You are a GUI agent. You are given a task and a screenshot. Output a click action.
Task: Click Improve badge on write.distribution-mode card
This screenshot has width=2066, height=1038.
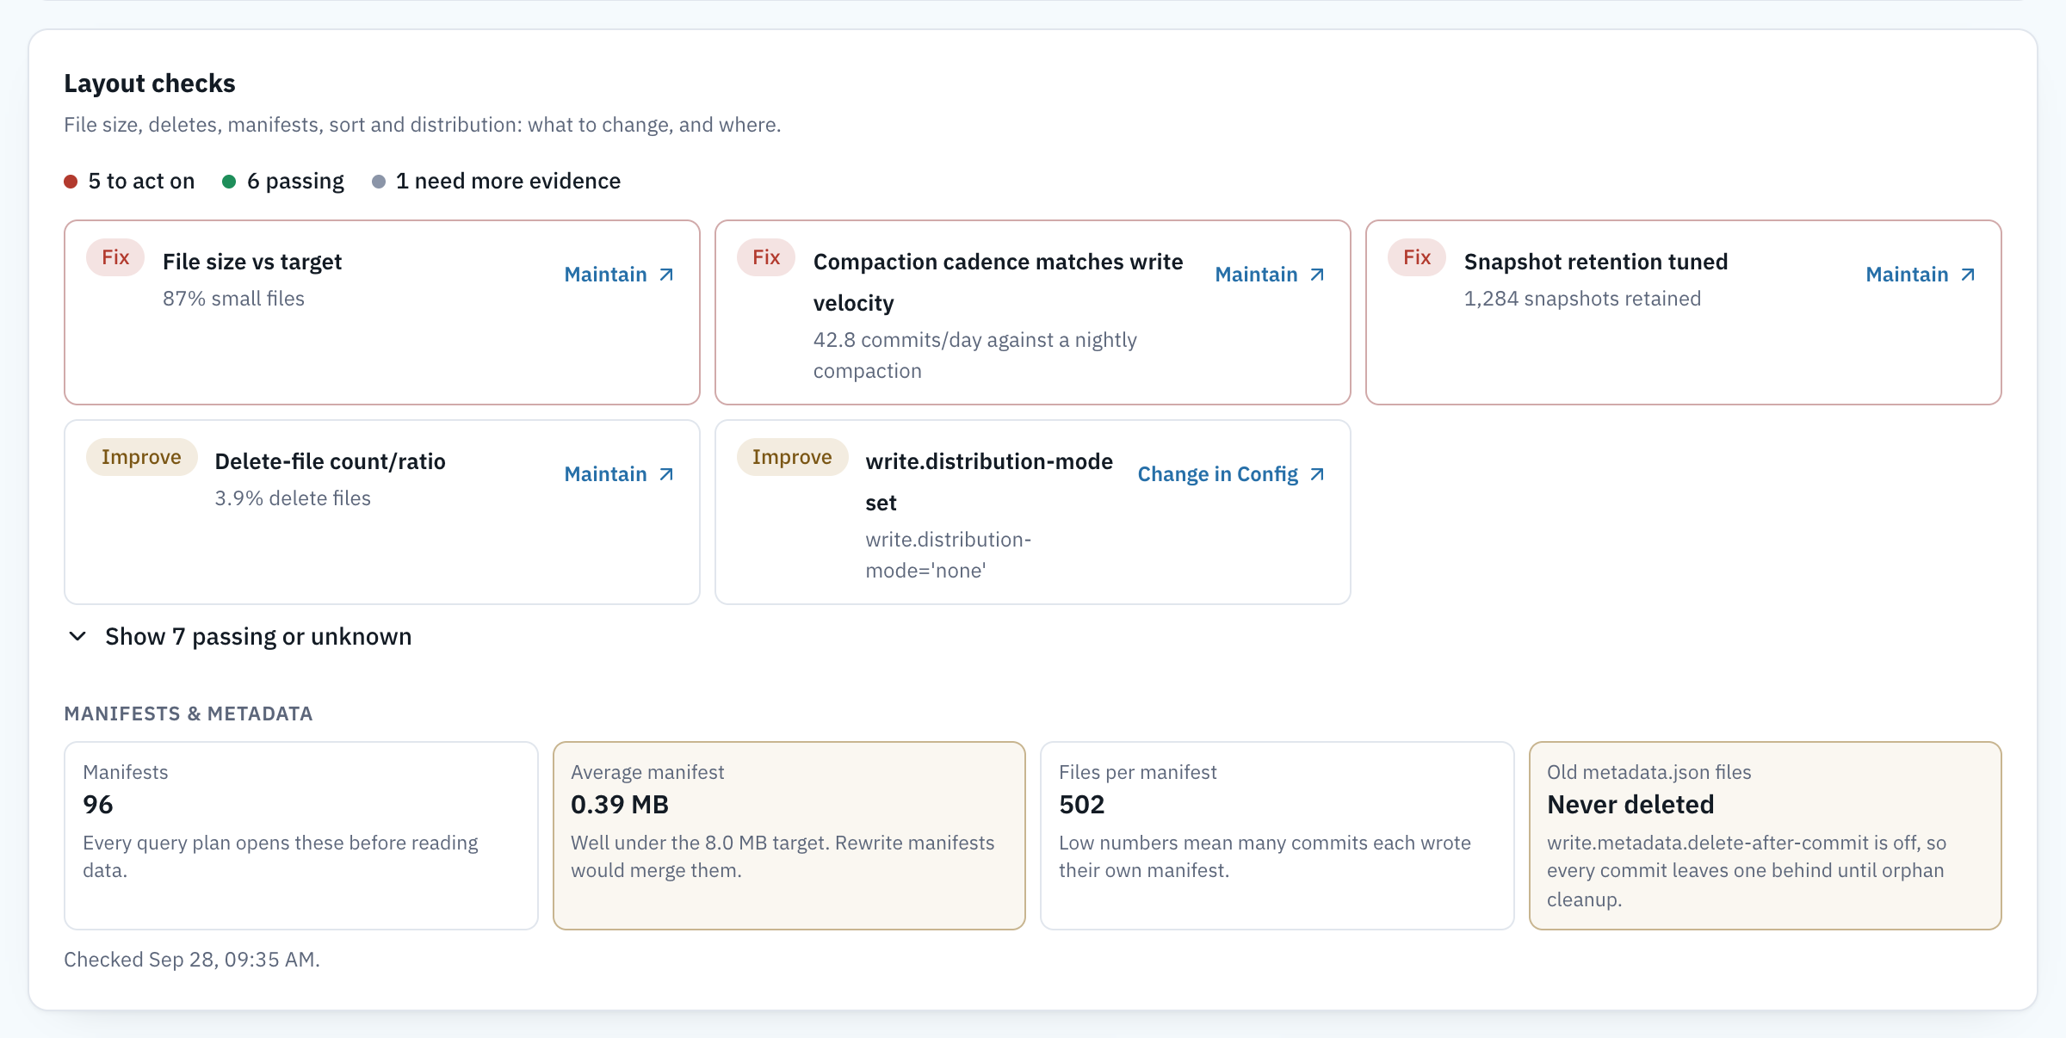click(792, 457)
